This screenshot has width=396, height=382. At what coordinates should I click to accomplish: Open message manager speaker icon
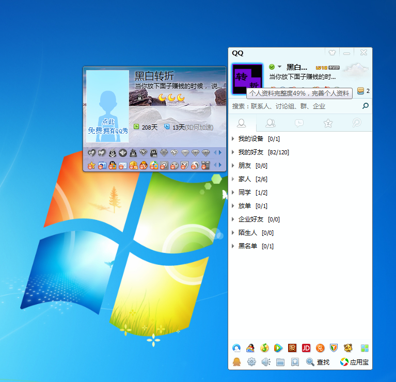click(266, 362)
